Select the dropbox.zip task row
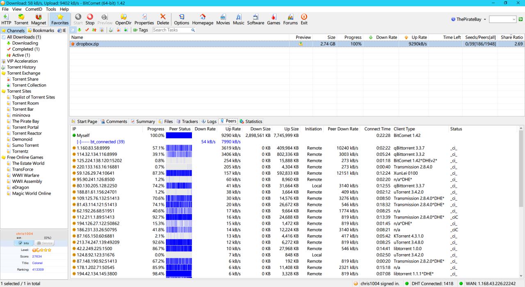 [x=297, y=44]
